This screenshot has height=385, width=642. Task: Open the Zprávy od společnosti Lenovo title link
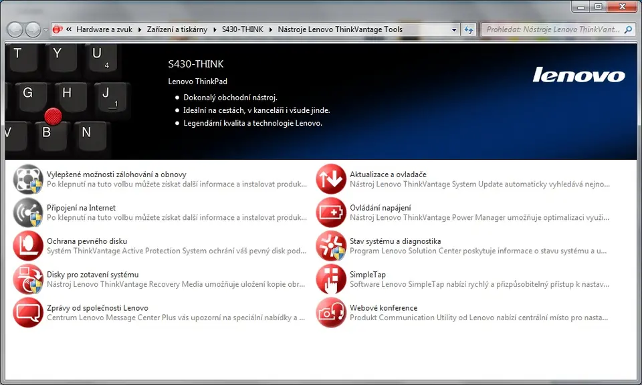tap(98, 308)
